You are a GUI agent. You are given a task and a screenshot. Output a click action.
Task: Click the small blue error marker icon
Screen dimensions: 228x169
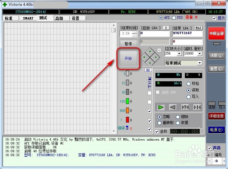coord(127,128)
